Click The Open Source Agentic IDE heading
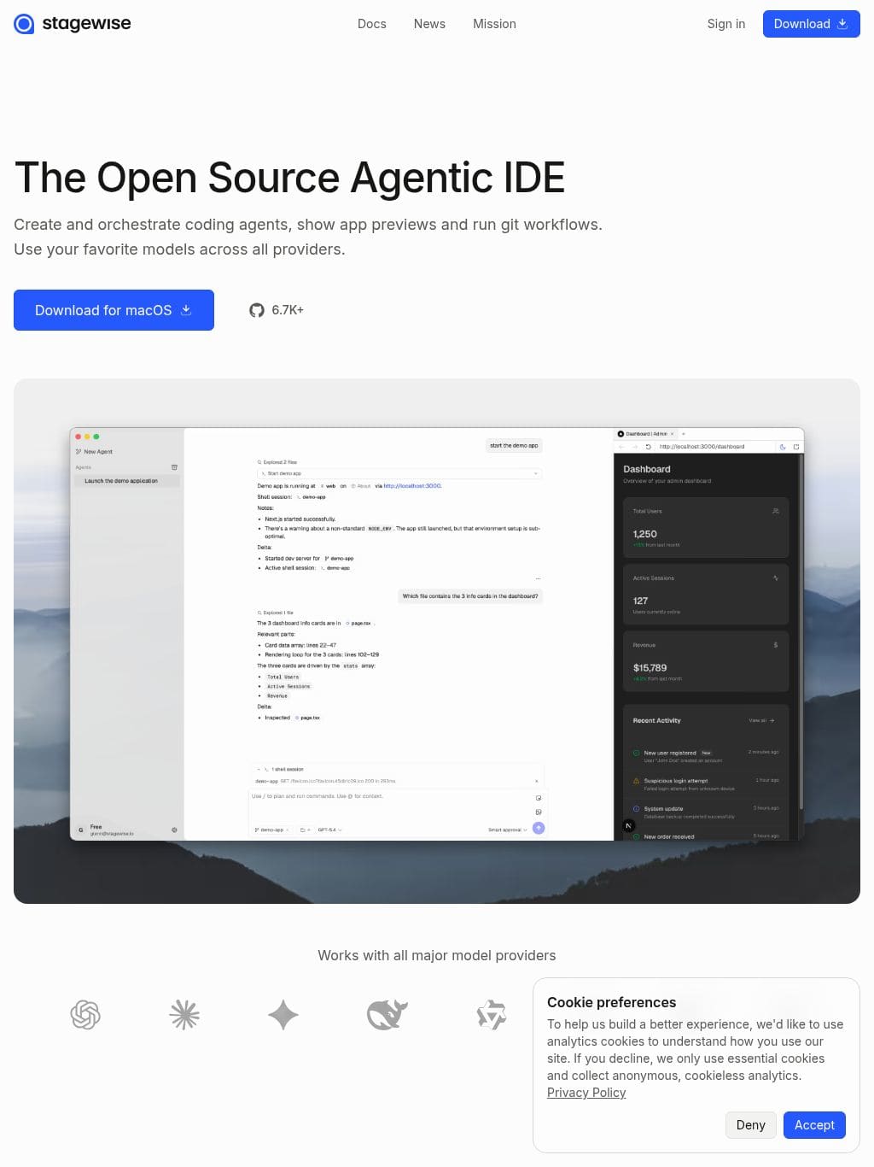Screen dimensions: 874x1167 [289, 178]
